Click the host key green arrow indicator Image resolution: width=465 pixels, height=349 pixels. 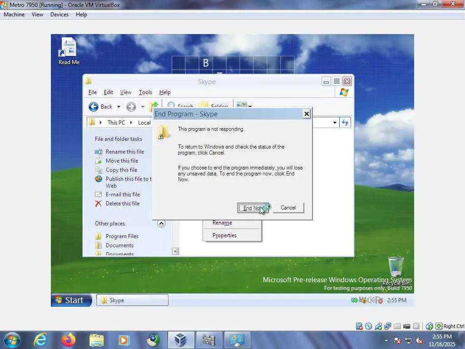439,326
